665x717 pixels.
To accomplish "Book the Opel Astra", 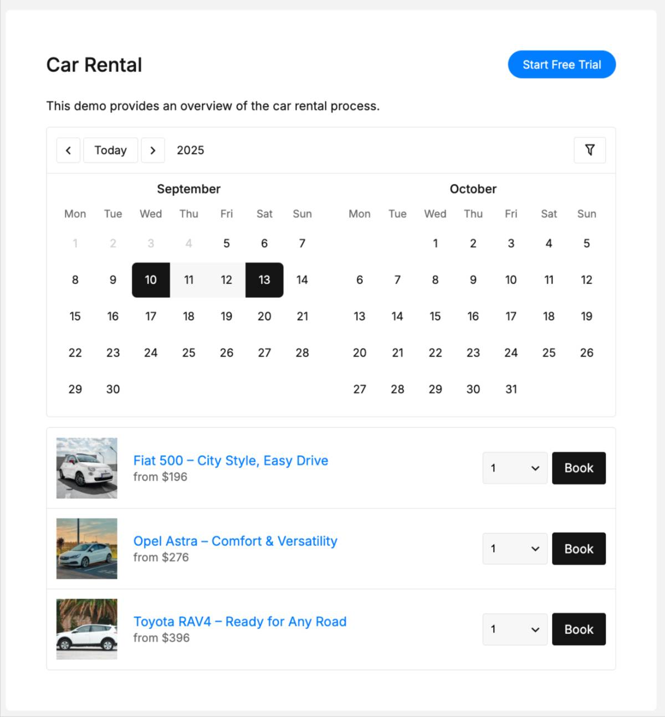I will pyautogui.click(x=579, y=549).
